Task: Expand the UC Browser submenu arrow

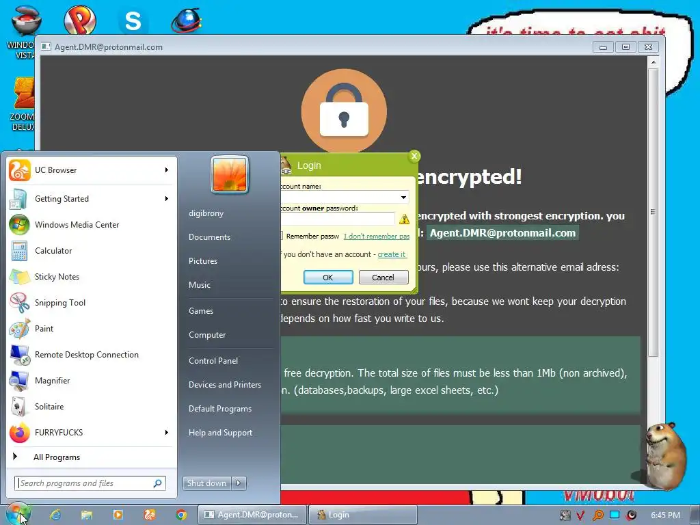Action: pyautogui.click(x=167, y=170)
